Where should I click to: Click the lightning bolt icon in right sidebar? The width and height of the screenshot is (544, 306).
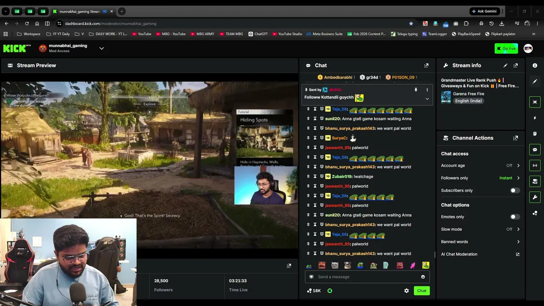[x=535, y=118]
